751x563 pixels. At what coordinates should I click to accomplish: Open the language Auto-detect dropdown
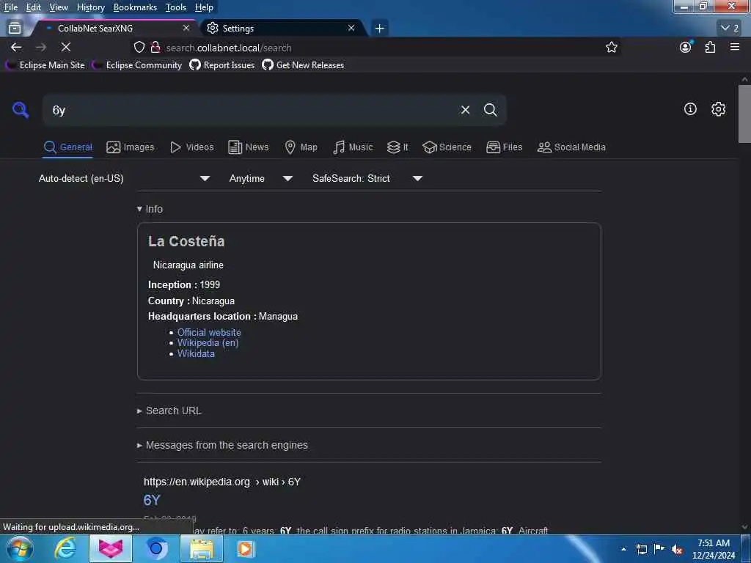[x=125, y=178]
